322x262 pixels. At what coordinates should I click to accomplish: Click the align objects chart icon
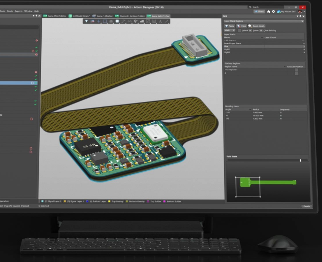(x=111, y=21)
